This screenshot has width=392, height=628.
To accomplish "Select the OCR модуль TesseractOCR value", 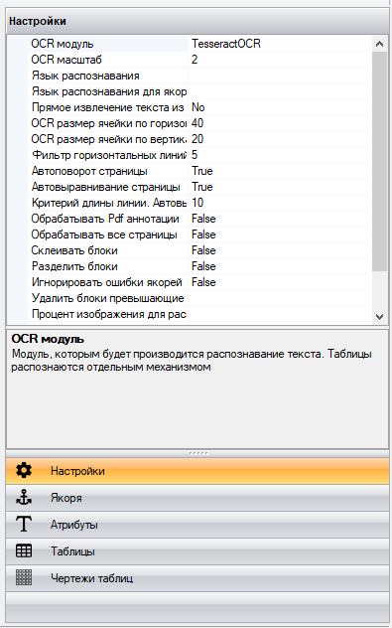I will tap(280, 44).
